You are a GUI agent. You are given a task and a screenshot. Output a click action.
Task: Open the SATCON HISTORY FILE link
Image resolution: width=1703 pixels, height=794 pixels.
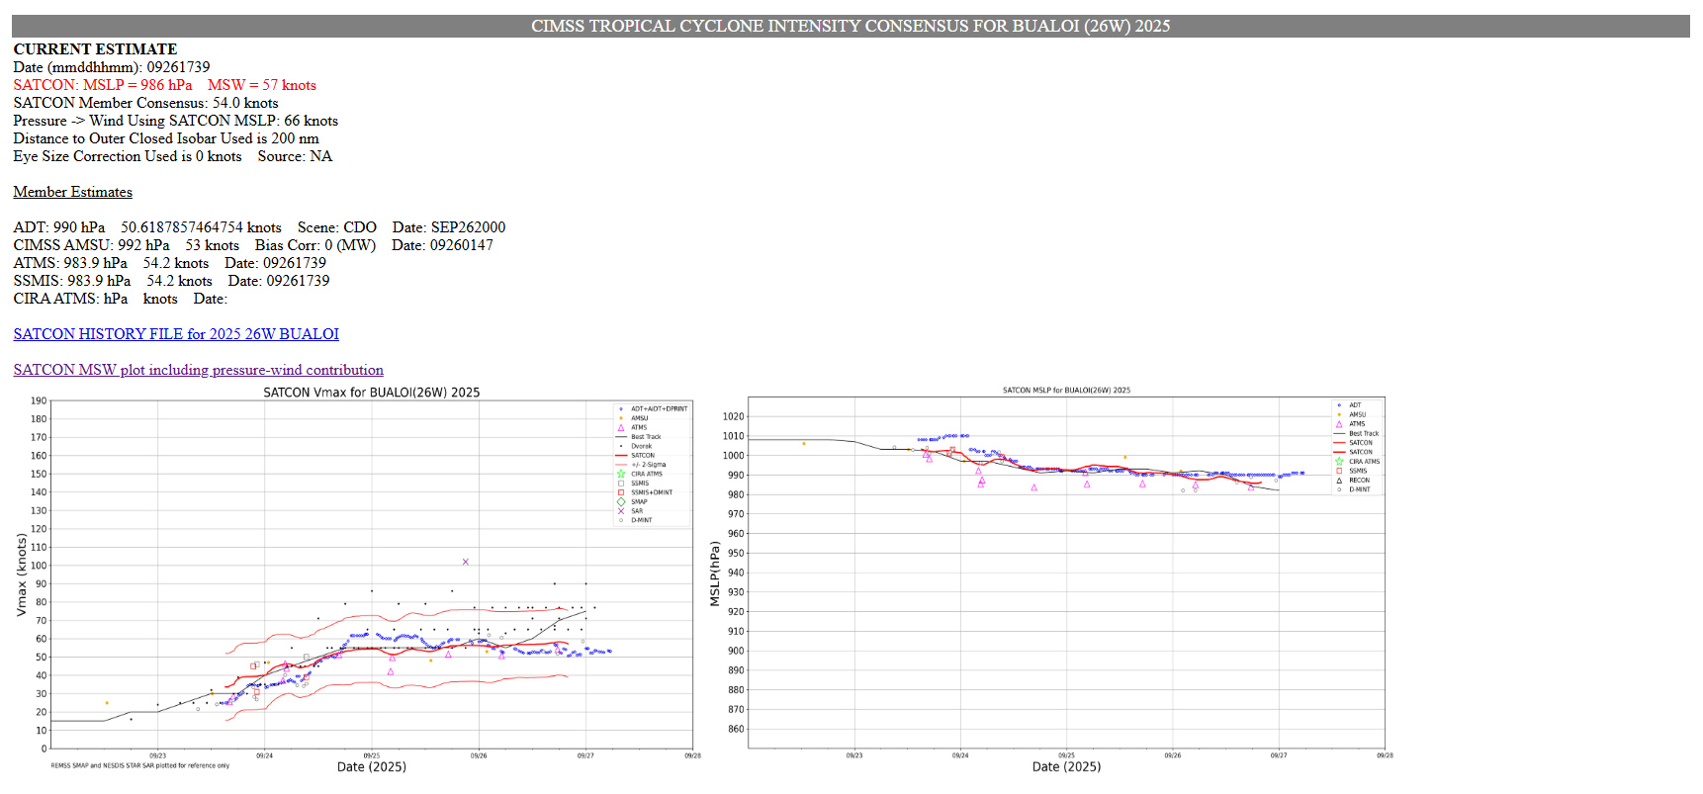(176, 334)
